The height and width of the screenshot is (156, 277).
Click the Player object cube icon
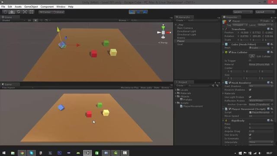(225, 22)
